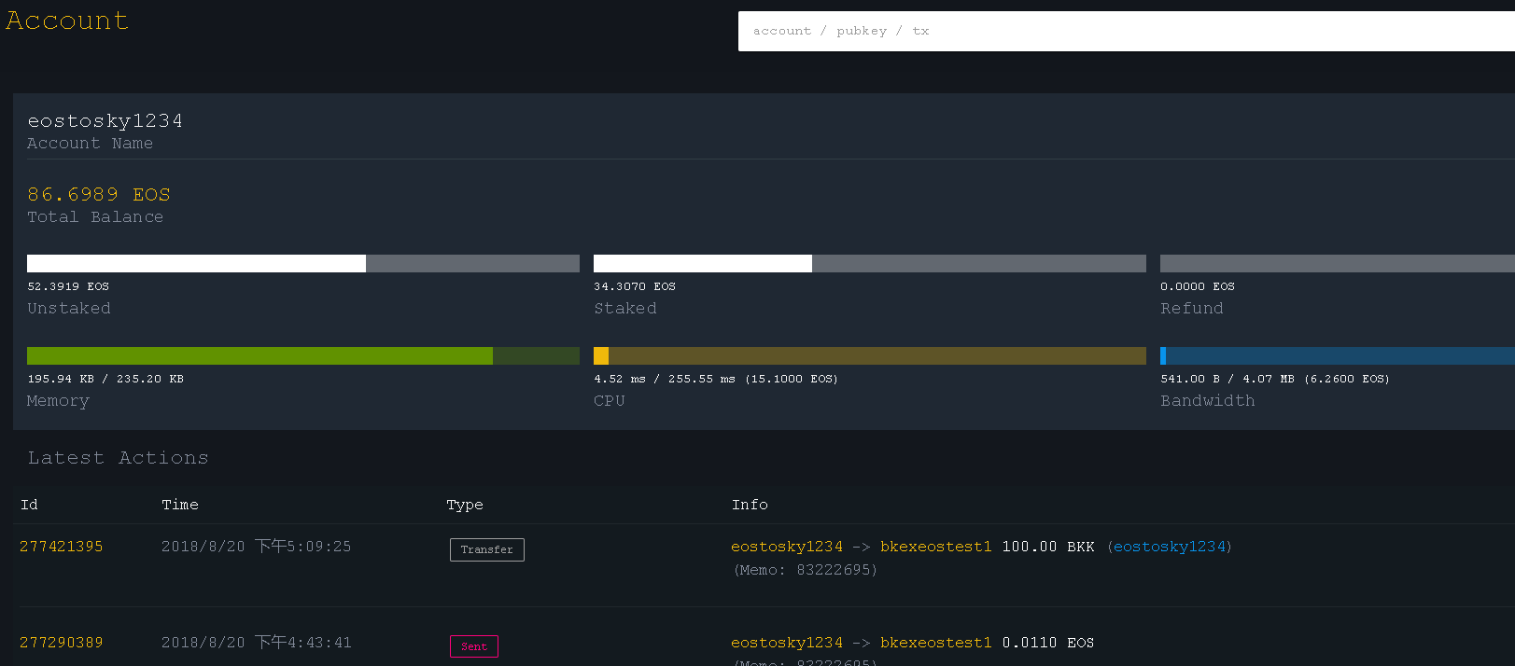Viewport: 1515px width, 666px height.
Task: Select the 0.0110 EOS amount
Action: click(1048, 643)
